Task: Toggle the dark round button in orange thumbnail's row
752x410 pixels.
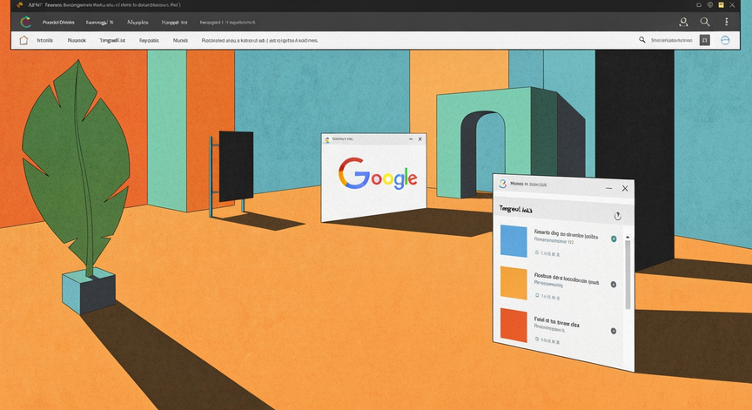Action: (614, 285)
